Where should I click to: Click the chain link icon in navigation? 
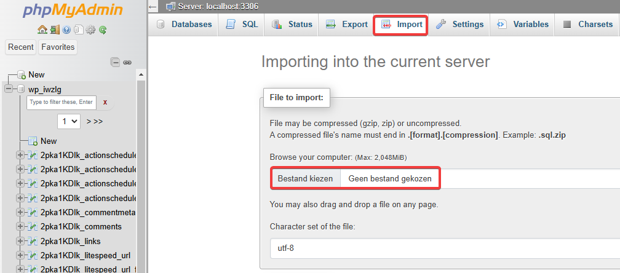pyautogui.click(x=127, y=63)
